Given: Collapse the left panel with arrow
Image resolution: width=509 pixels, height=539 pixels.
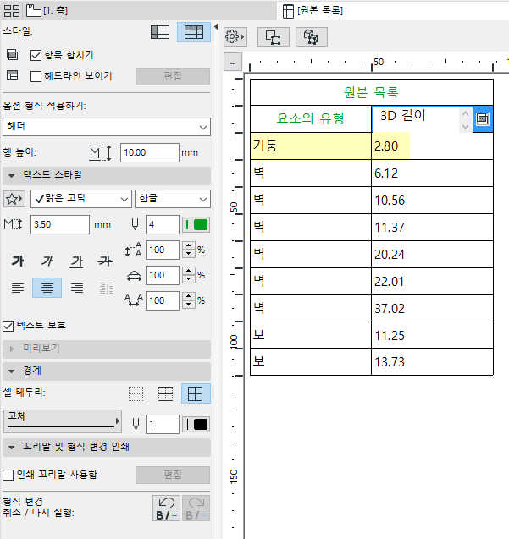Looking at the screenshot, I should pos(216,26).
